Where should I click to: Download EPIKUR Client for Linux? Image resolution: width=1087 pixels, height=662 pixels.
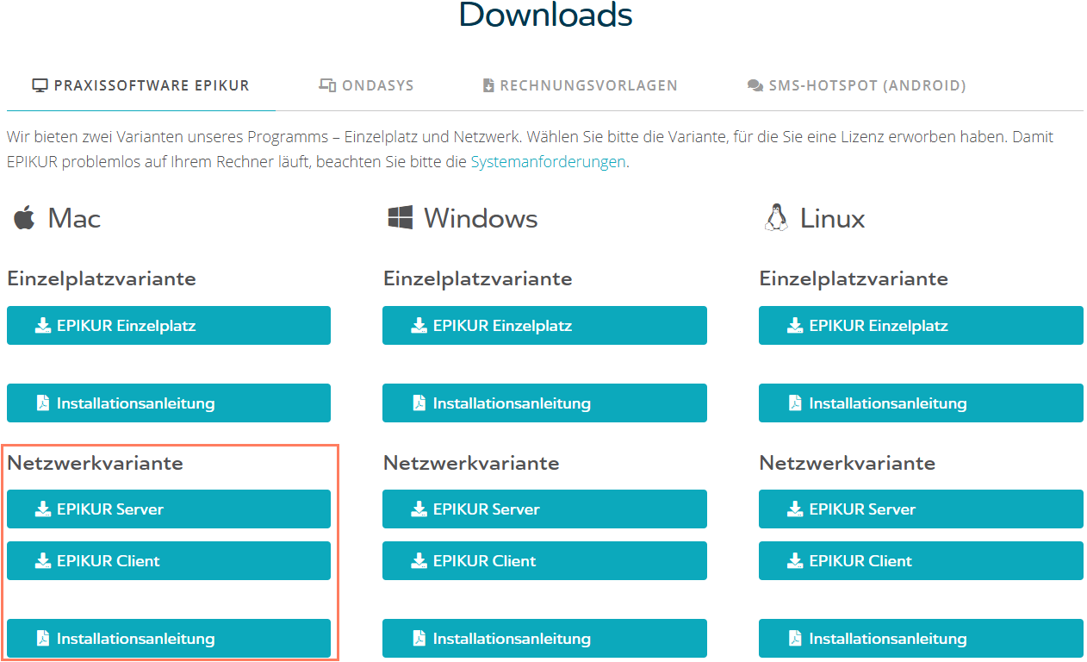point(921,561)
